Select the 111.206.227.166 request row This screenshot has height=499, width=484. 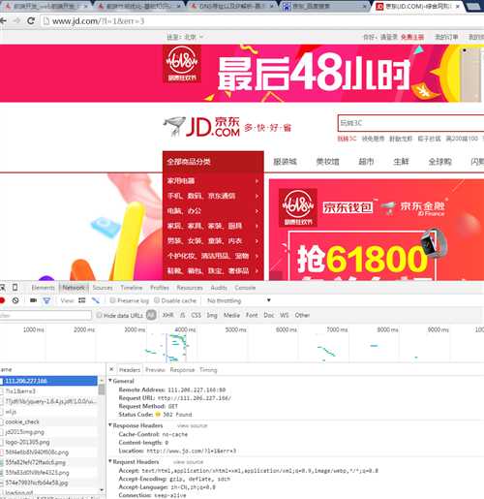tap(48, 381)
